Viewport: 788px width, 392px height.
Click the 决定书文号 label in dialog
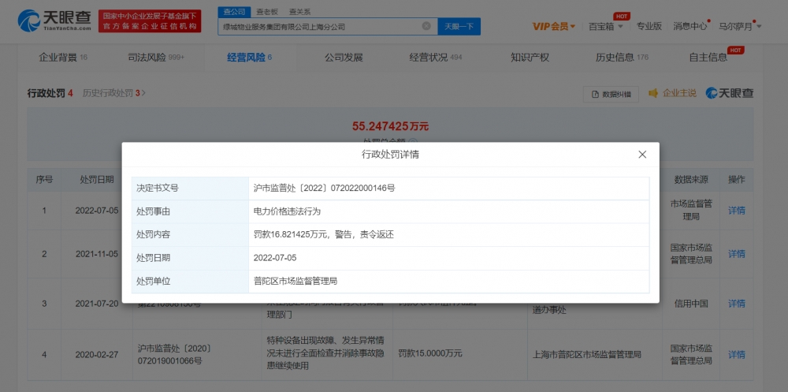158,189
